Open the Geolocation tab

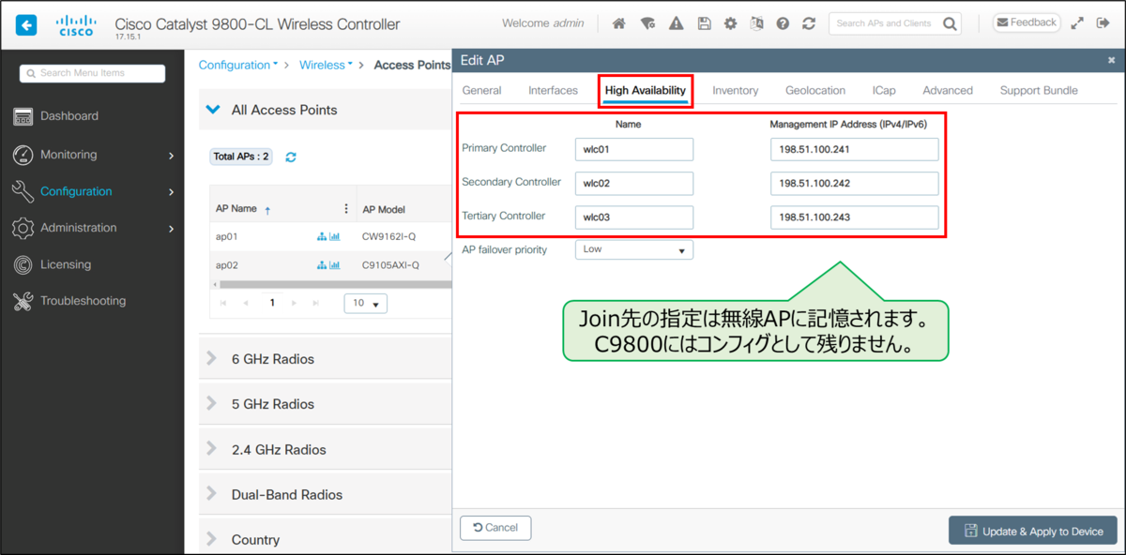(815, 90)
